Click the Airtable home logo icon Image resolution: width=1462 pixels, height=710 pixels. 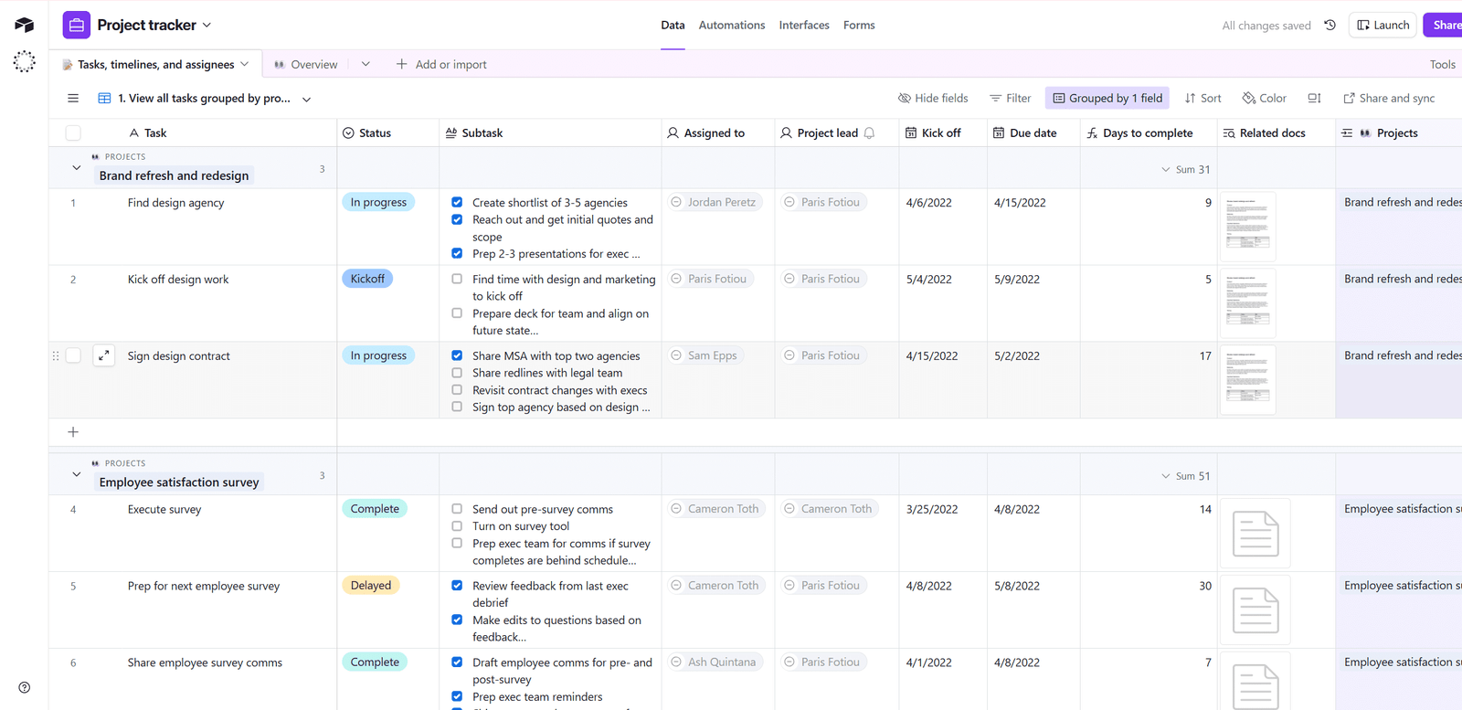click(25, 25)
